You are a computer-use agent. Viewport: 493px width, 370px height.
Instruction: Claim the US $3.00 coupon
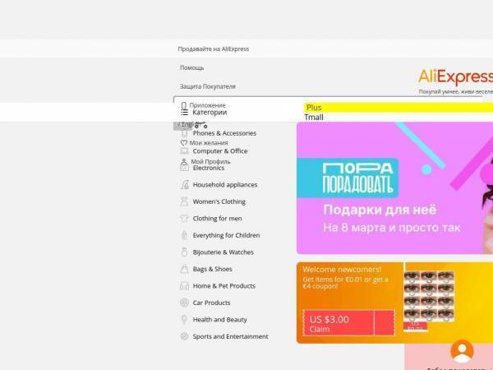pos(349,323)
